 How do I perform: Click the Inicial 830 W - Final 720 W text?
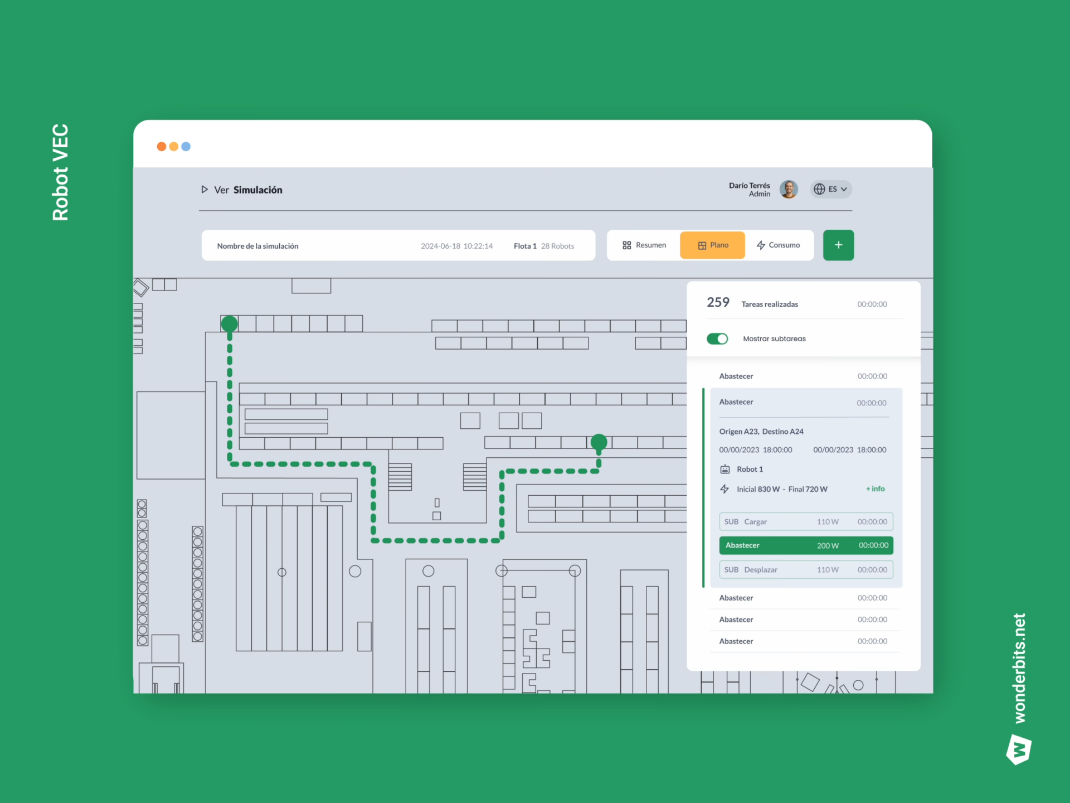coord(782,489)
